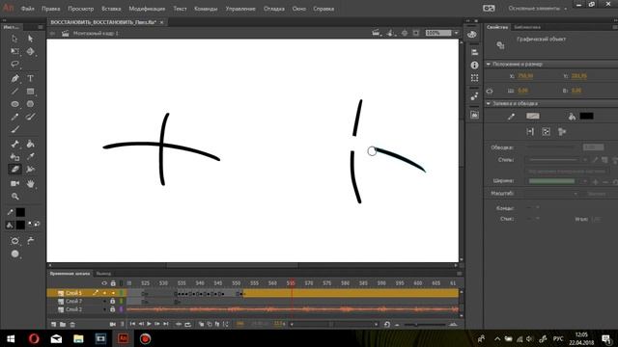Collapse the Заливка и обводка section
618x347 pixels.
tap(489, 103)
